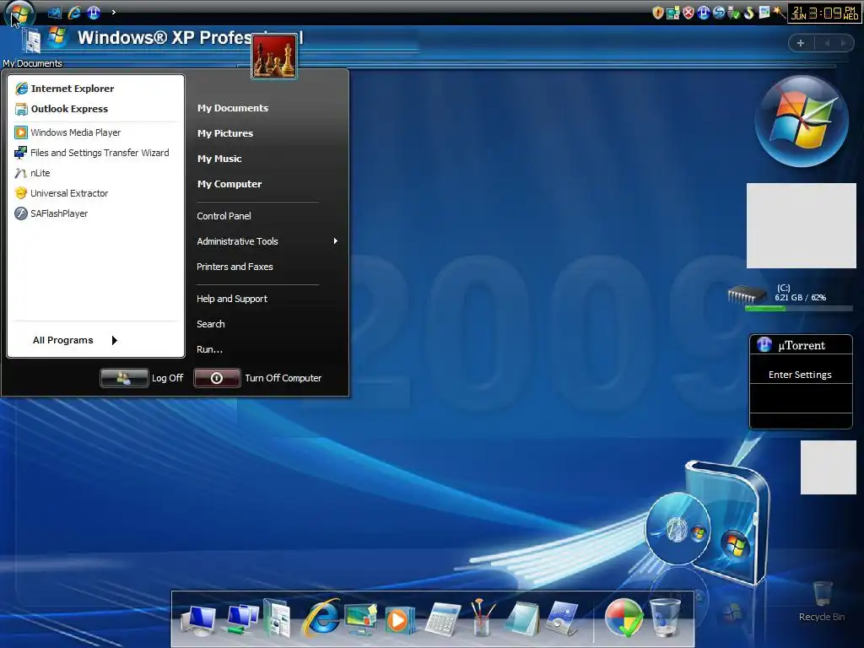This screenshot has width=864, height=648.
Task: Click the sidebar add gadget plus button
Action: coord(801,43)
